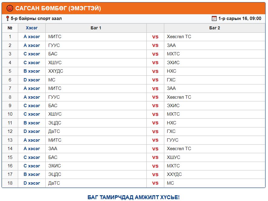Click the 'D хэсэг' link in row 18
The height and width of the screenshot is (201, 268).
click(x=32, y=183)
